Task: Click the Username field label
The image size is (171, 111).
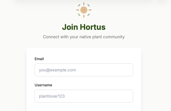Action: [43, 85]
